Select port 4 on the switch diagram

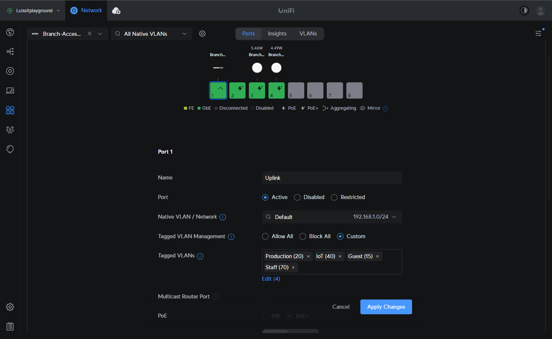[x=277, y=90]
